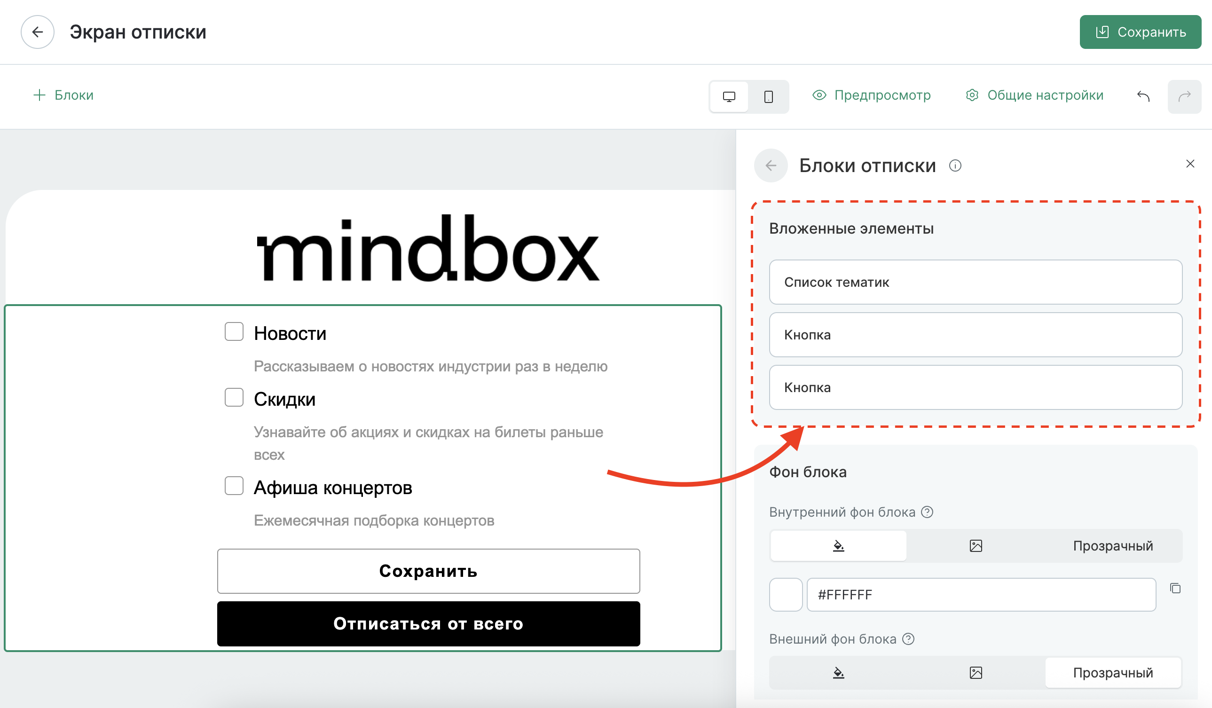Check the Скидки checkbox
The height and width of the screenshot is (708, 1212).
coord(234,398)
